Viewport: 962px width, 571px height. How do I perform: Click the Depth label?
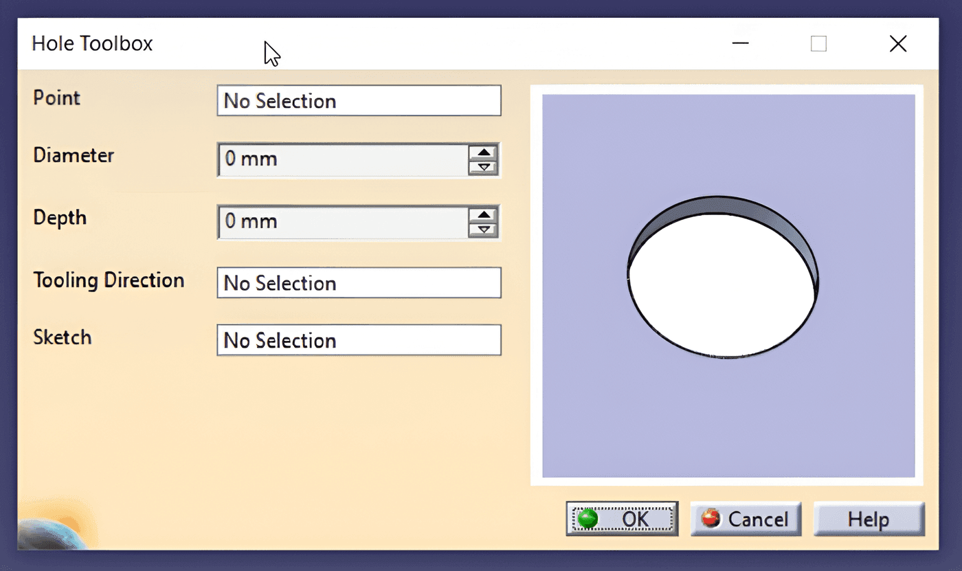click(60, 218)
